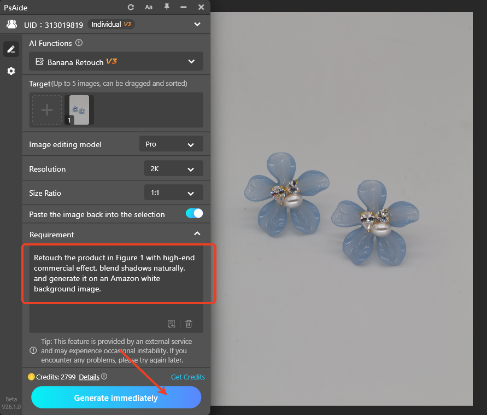487x415 pixels.
Task: Click the refresh icon in the title bar
Action: click(131, 7)
